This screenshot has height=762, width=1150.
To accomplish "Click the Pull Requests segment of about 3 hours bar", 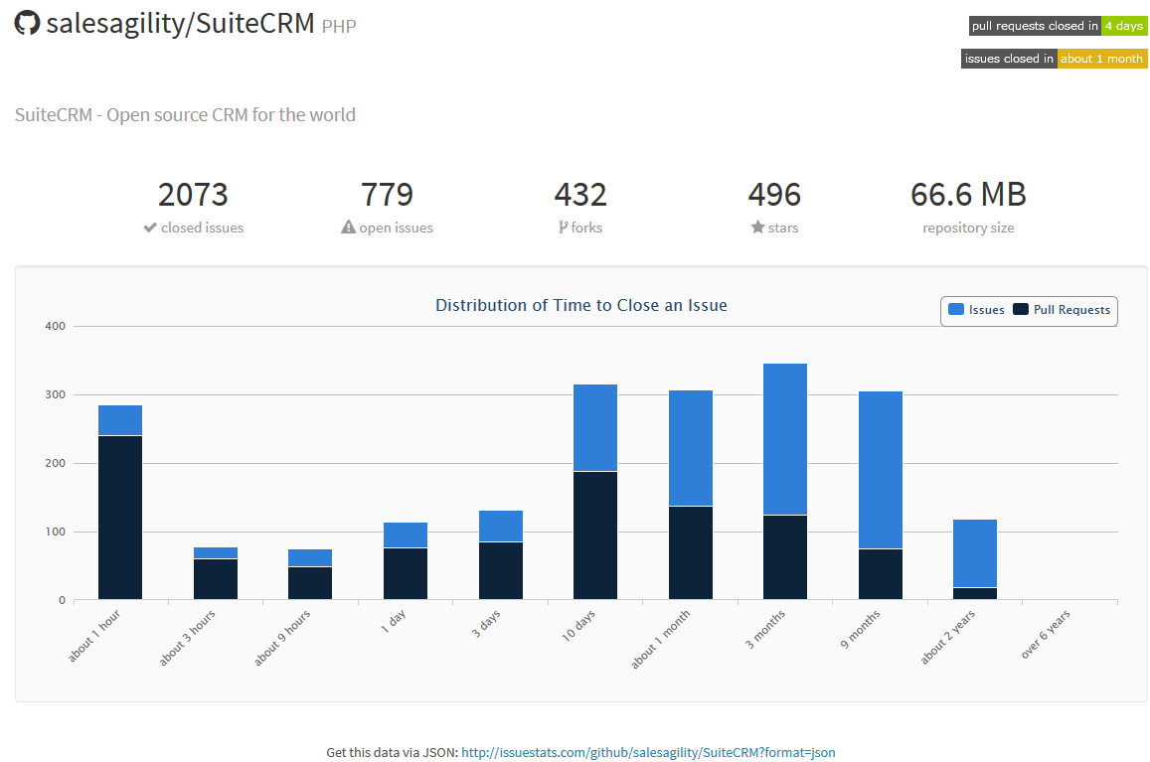I will click(x=216, y=579).
